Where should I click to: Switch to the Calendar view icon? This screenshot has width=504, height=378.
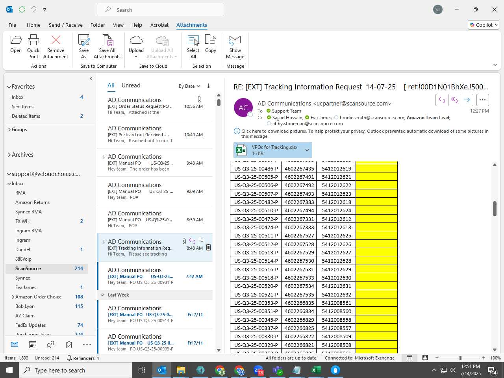[33, 345]
